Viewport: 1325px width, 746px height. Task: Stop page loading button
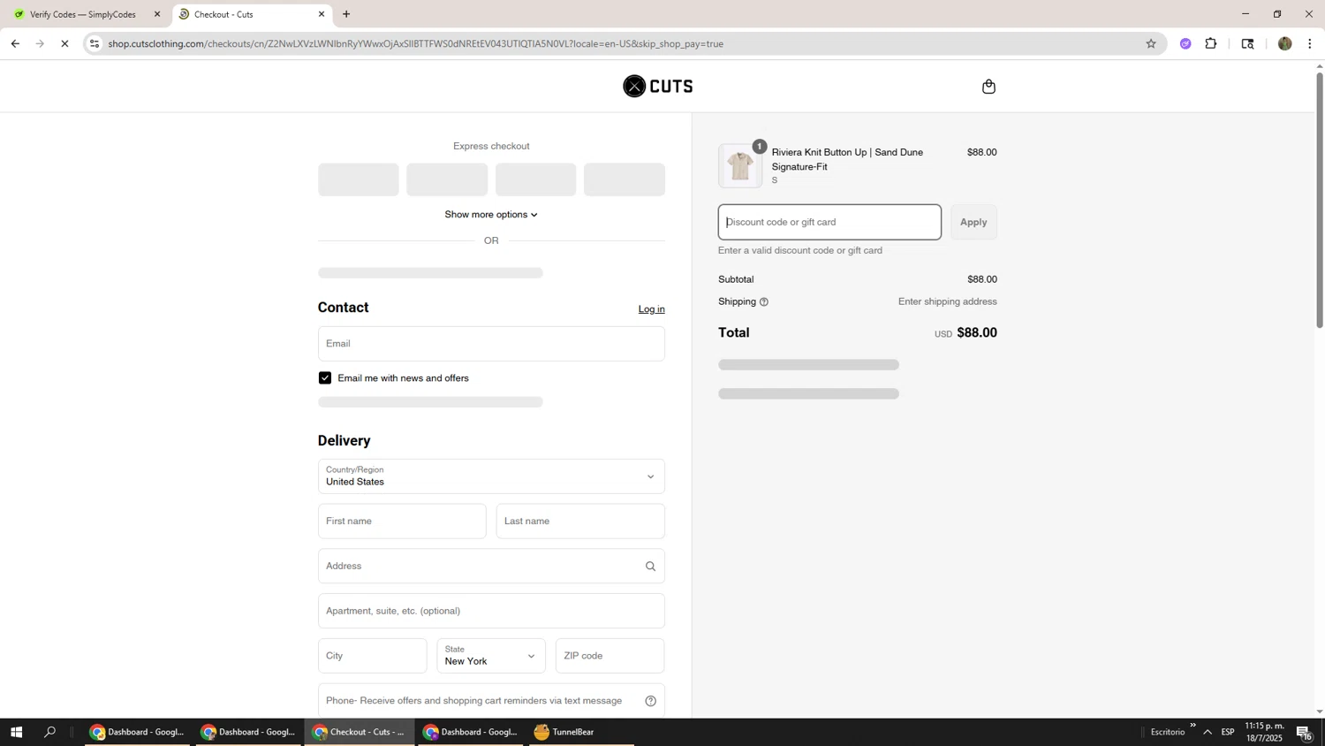pyautogui.click(x=64, y=43)
